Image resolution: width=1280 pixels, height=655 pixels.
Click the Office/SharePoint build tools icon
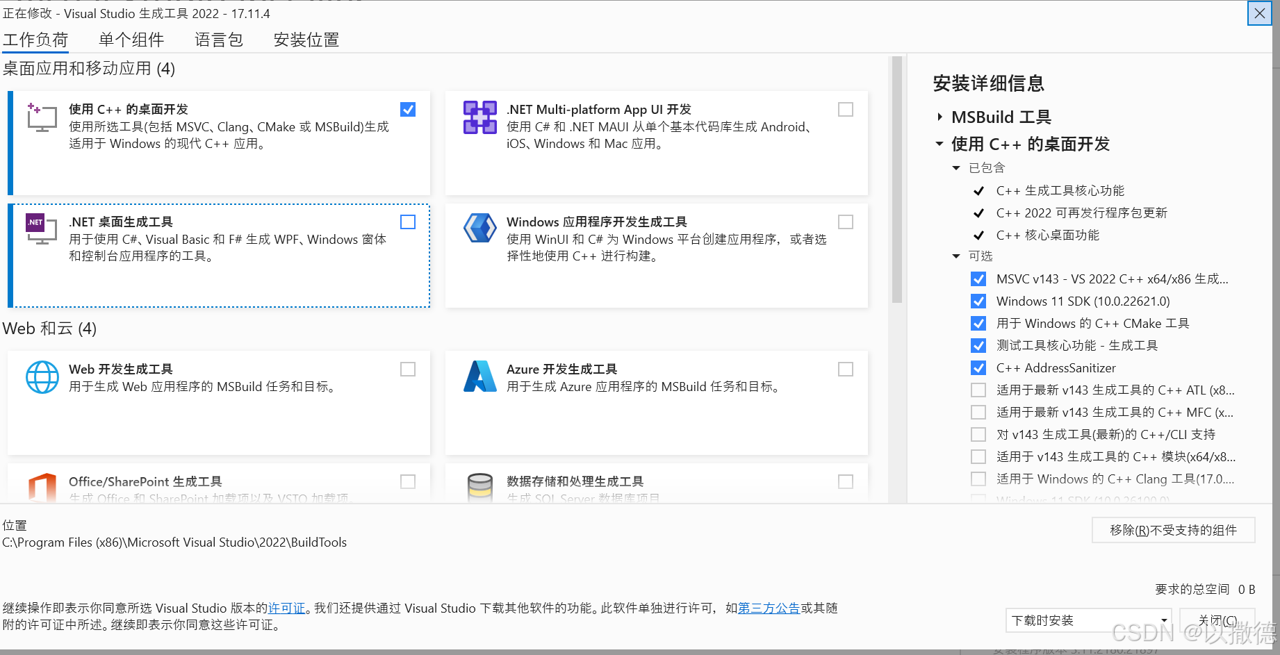pos(42,488)
